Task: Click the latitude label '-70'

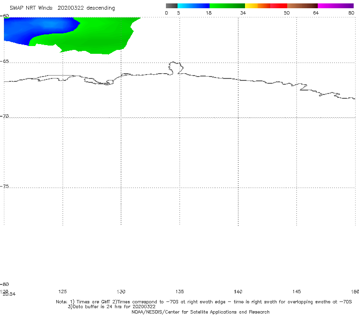Action: 4,116
